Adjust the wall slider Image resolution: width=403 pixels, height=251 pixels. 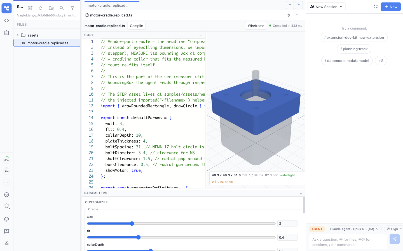click(x=181, y=224)
